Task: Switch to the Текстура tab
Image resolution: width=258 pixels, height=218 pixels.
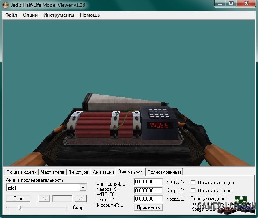Action: click(78, 172)
